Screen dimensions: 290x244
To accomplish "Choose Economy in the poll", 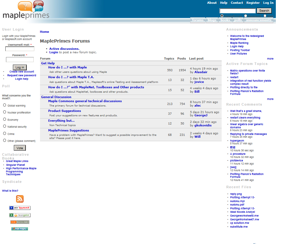I will coord(5,119).
